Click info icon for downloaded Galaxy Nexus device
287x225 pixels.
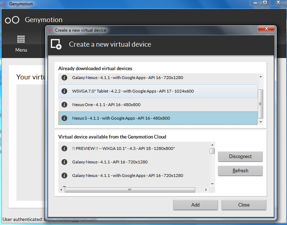click(64, 78)
